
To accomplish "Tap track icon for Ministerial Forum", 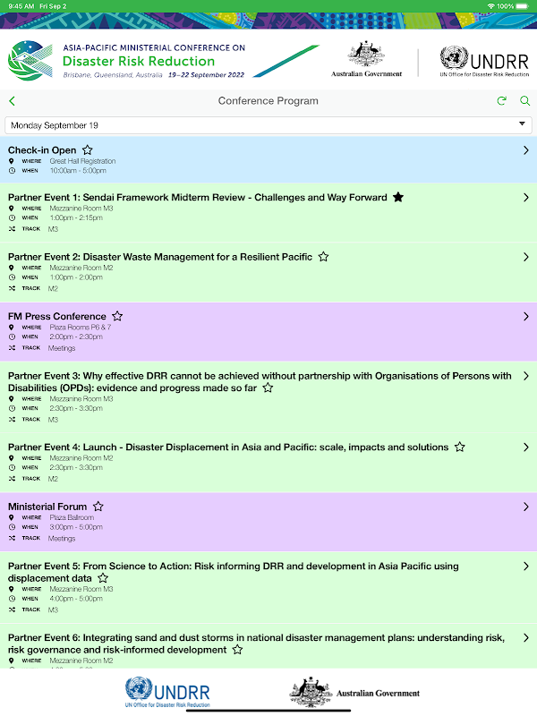I will (x=12, y=539).
